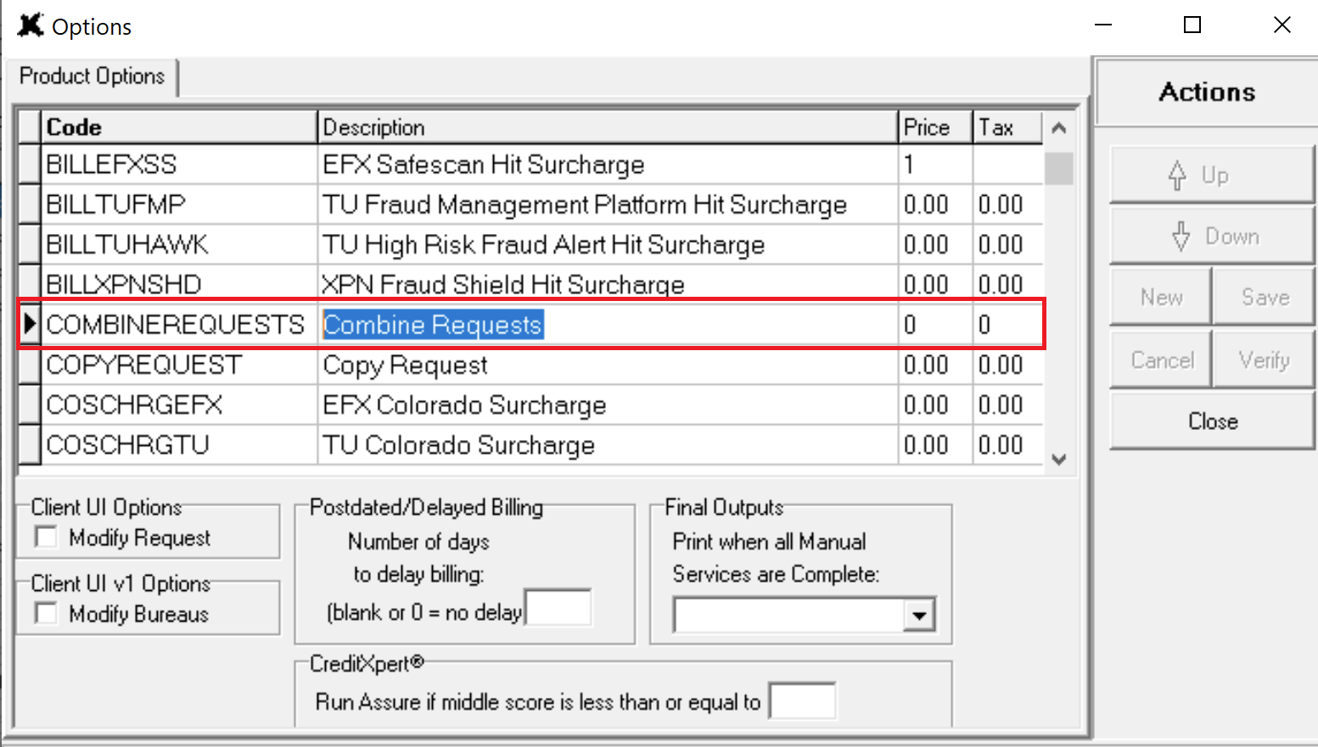1318x747 pixels.
Task: Click XPN Fraud Shield Hit Surcharge description
Action: tap(608, 284)
